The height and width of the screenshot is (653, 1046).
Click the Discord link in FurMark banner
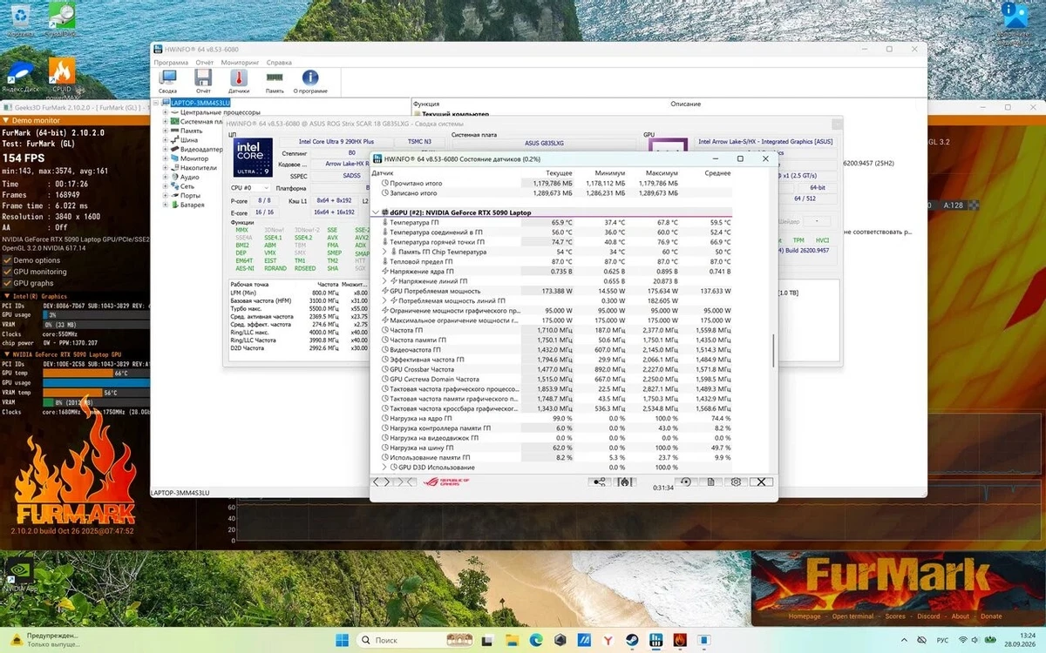pyautogui.click(x=928, y=616)
